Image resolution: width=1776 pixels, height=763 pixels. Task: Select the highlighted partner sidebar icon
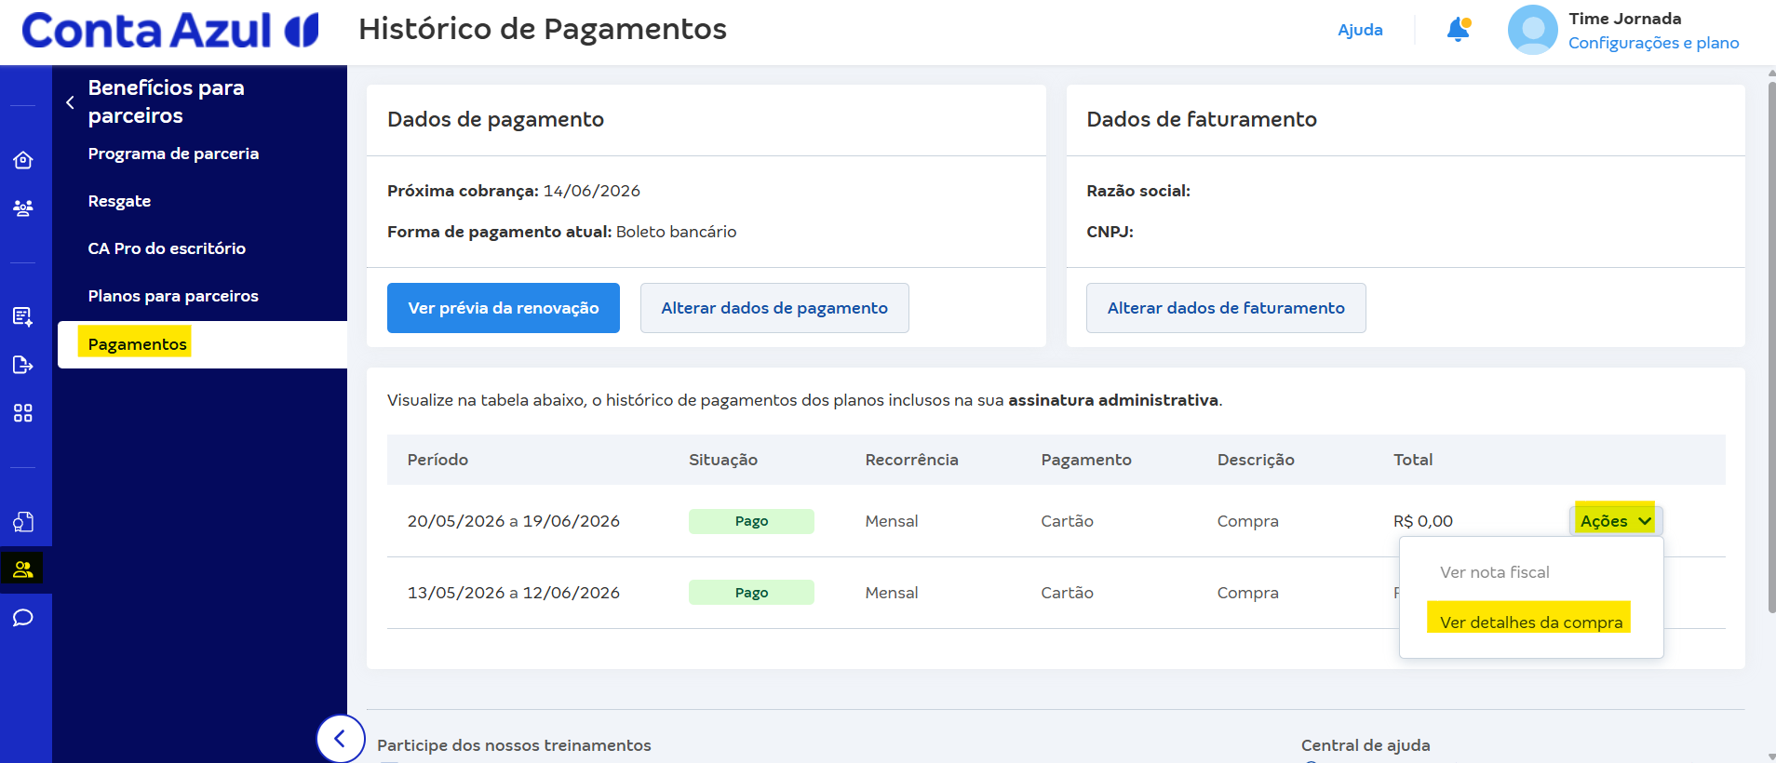pyautogui.click(x=22, y=569)
